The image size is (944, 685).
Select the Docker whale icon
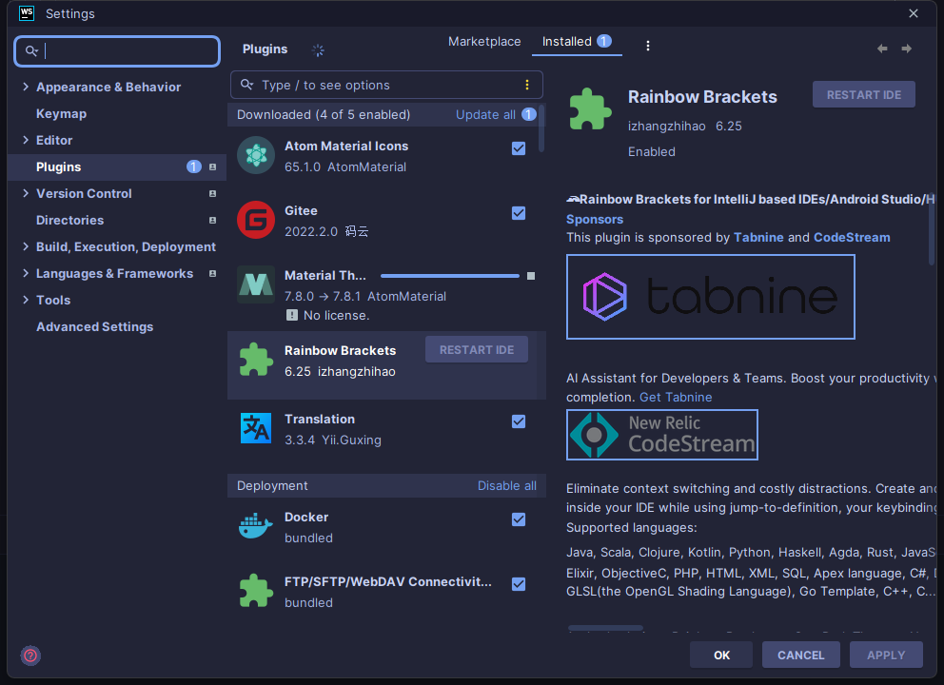pyautogui.click(x=255, y=527)
